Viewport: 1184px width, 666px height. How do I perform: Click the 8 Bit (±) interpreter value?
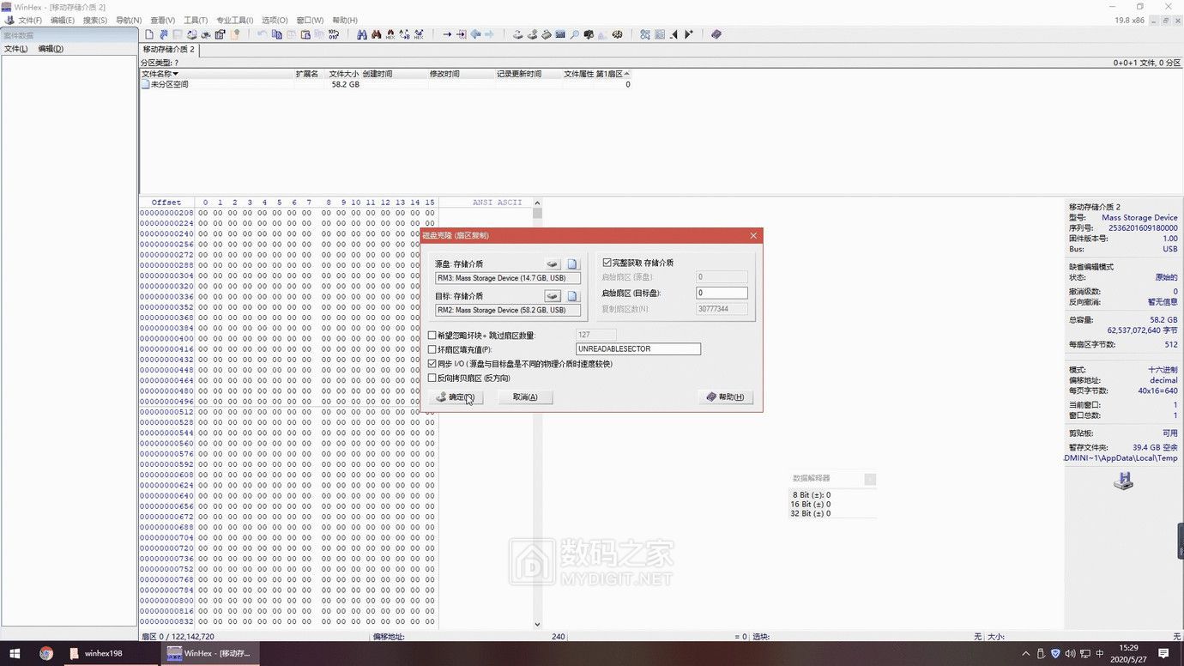click(811, 495)
